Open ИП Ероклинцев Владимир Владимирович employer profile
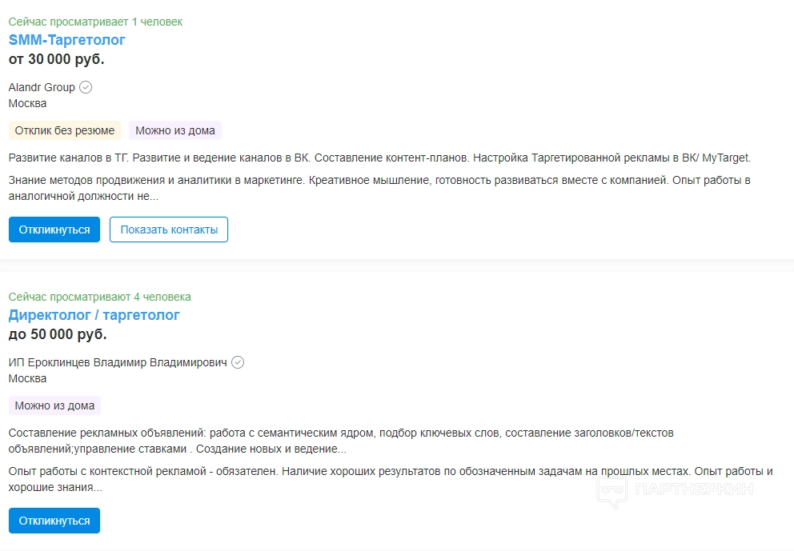 pyautogui.click(x=118, y=362)
